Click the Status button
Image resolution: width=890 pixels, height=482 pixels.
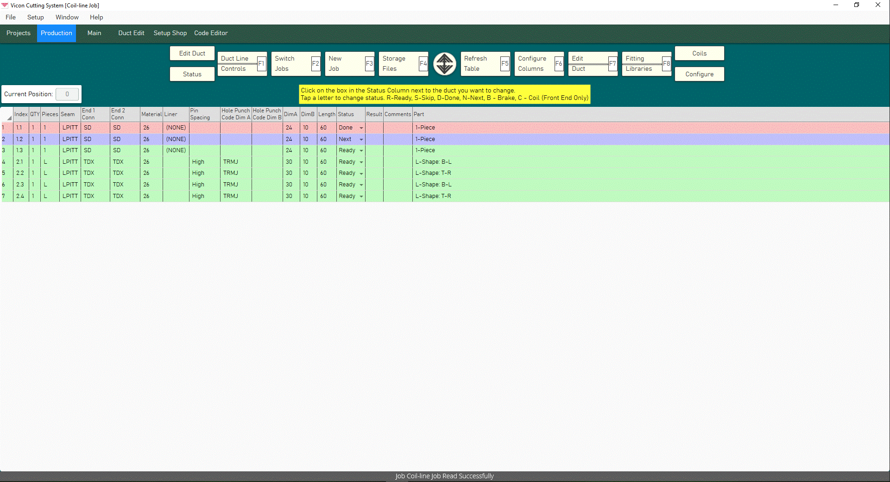[191, 74]
